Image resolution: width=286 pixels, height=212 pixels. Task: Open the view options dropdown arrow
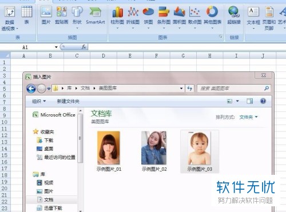[x=237, y=101]
